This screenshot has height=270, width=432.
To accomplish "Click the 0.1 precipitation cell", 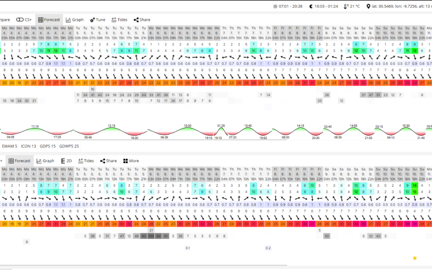I will click(188, 248).
